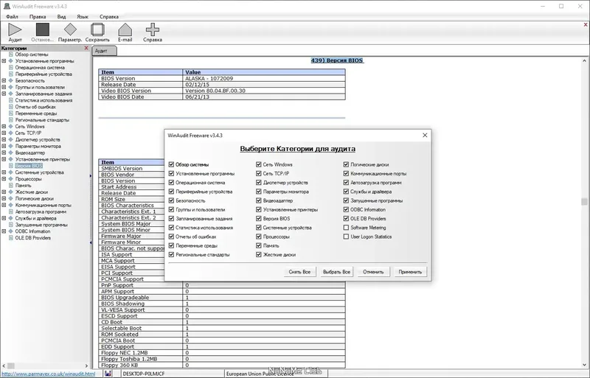Select Автозагрузка программ tree item
Image resolution: width=590 pixels, height=378 pixels.
click(x=41, y=211)
